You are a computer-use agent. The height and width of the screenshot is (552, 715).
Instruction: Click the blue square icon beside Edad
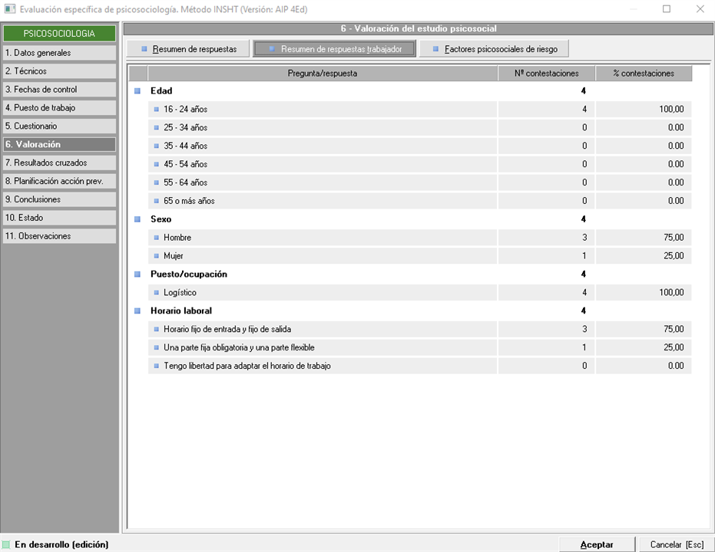point(137,90)
